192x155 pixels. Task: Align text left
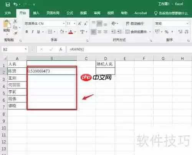tap(93, 32)
